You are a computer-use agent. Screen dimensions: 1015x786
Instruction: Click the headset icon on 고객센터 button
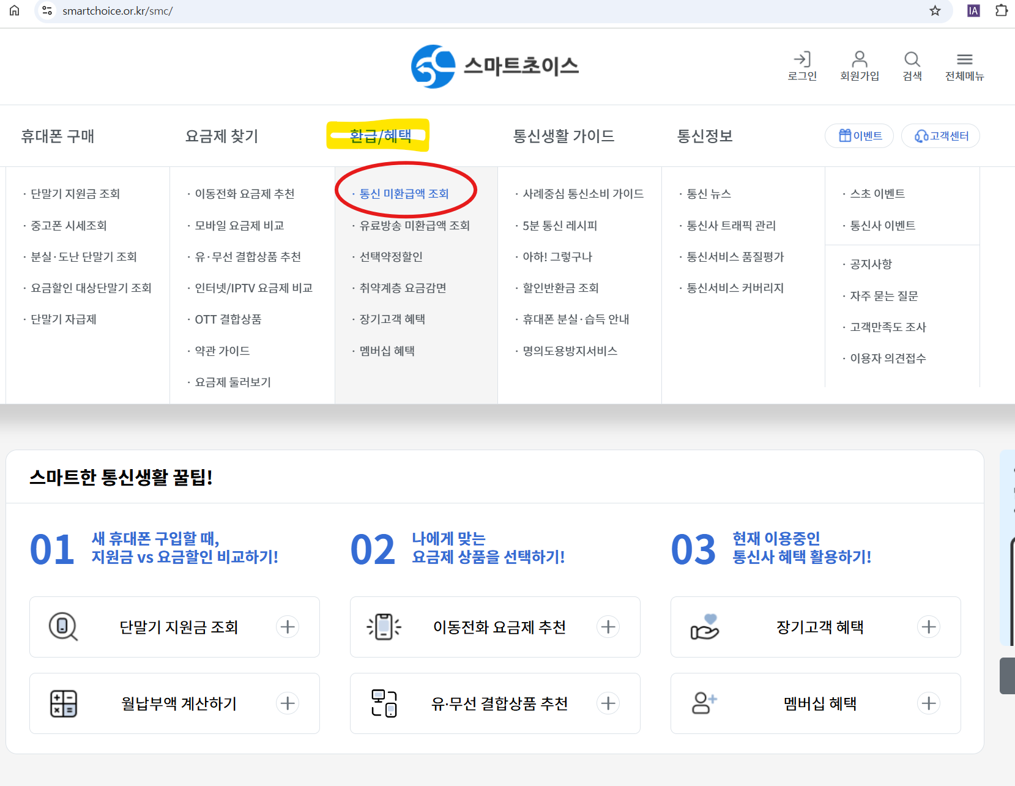pyautogui.click(x=921, y=136)
